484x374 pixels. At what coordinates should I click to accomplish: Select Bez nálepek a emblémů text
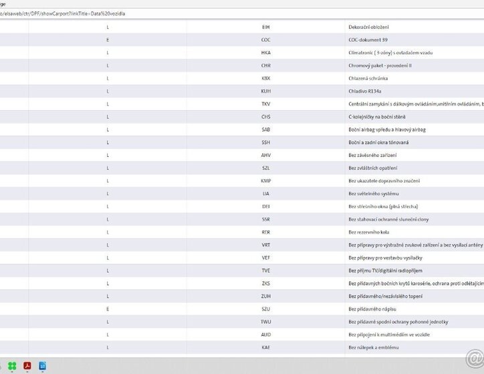[373, 347]
